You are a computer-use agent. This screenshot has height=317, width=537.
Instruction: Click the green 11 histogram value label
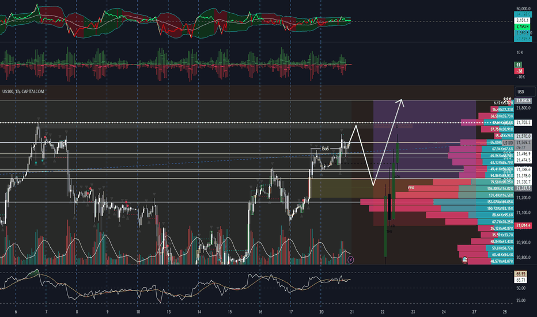(x=518, y=65)
